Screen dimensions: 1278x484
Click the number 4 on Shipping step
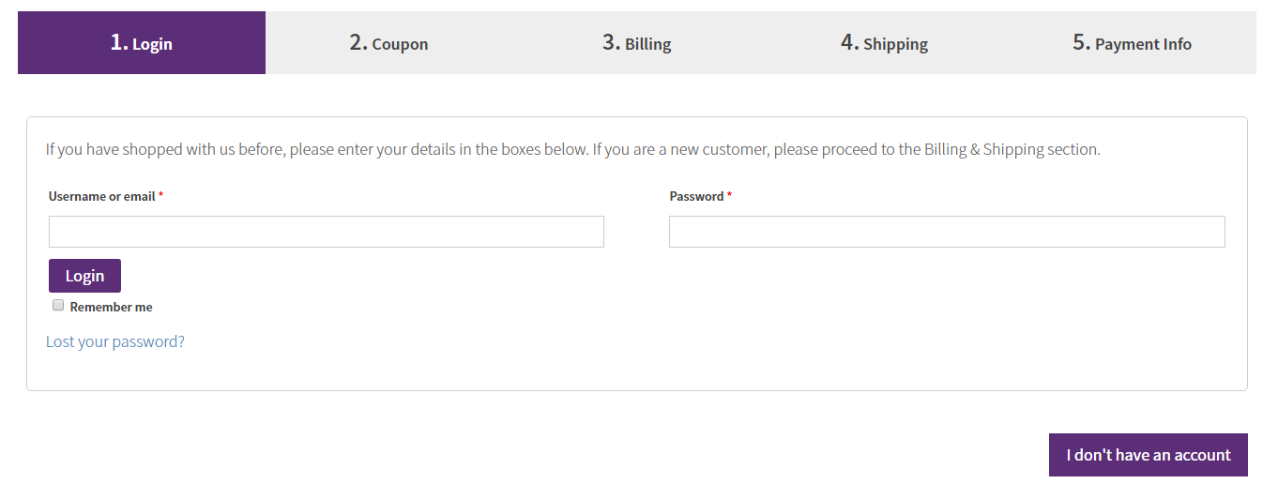pyautogui.click(x=850, y=42)
